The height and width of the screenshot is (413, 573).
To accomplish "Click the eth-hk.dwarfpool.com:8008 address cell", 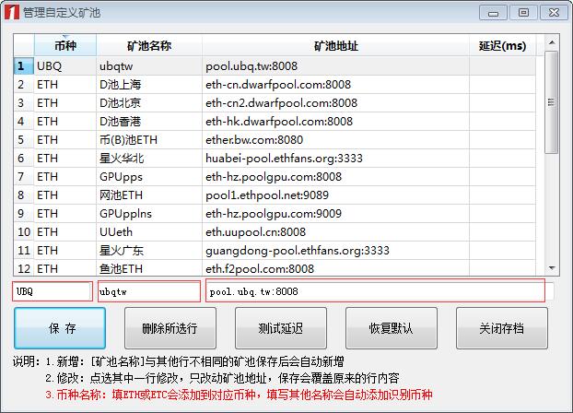I will click(336, 122).
